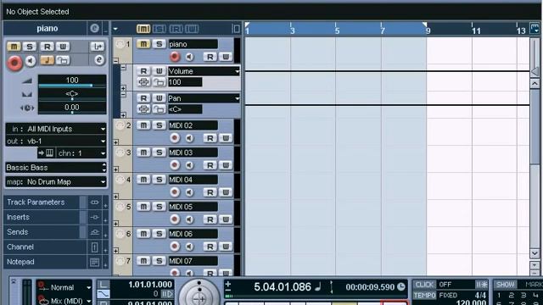Click the Notepad section page icon

click(x=94, y=262)
